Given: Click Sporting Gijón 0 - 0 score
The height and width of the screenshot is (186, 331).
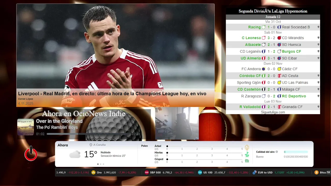Looking at the screenshot, I should click(x=271, y=83).
